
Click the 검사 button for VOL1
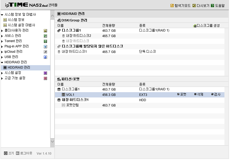pos(216,94)
